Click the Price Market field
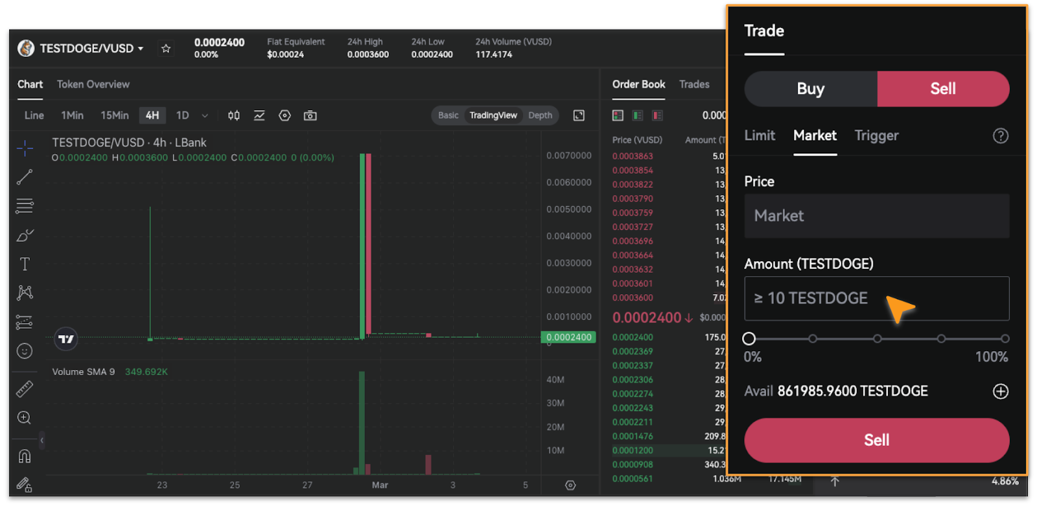1037x506 pixels. pyautogui.click(x=876, y=216)
